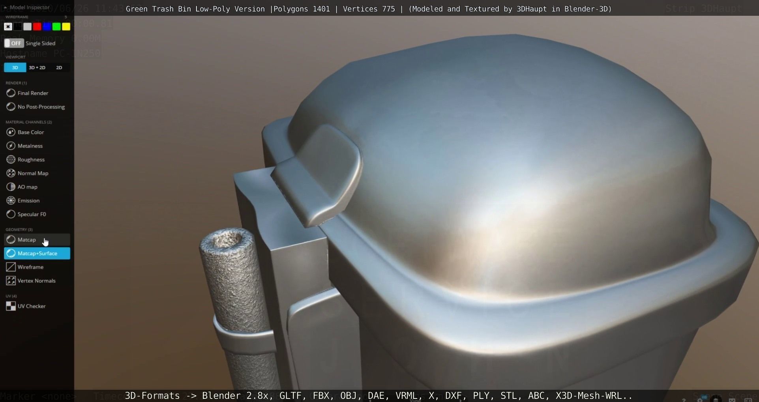Screen dimensions: 759x402
Task: Collapse the Model Inspector panel arrow
Action: pos(6,7)
